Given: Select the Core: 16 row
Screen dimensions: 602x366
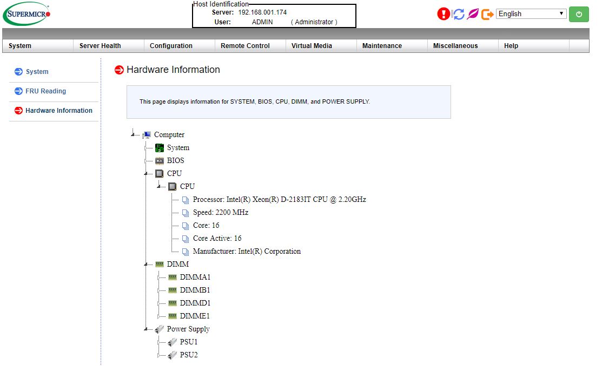Looking at the screenshot, I should [206, 225].
